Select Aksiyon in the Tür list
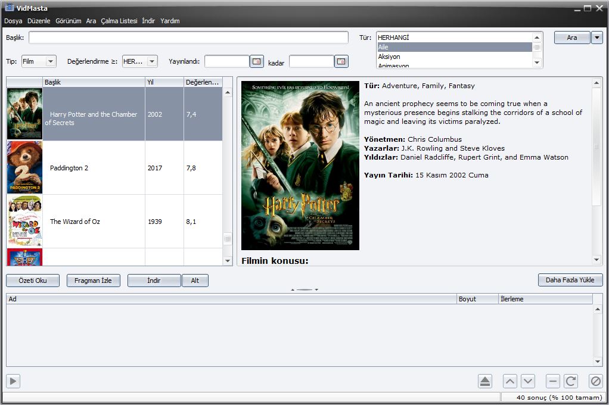The height and width of the screenshot is (405, 609). pos(455,57)
